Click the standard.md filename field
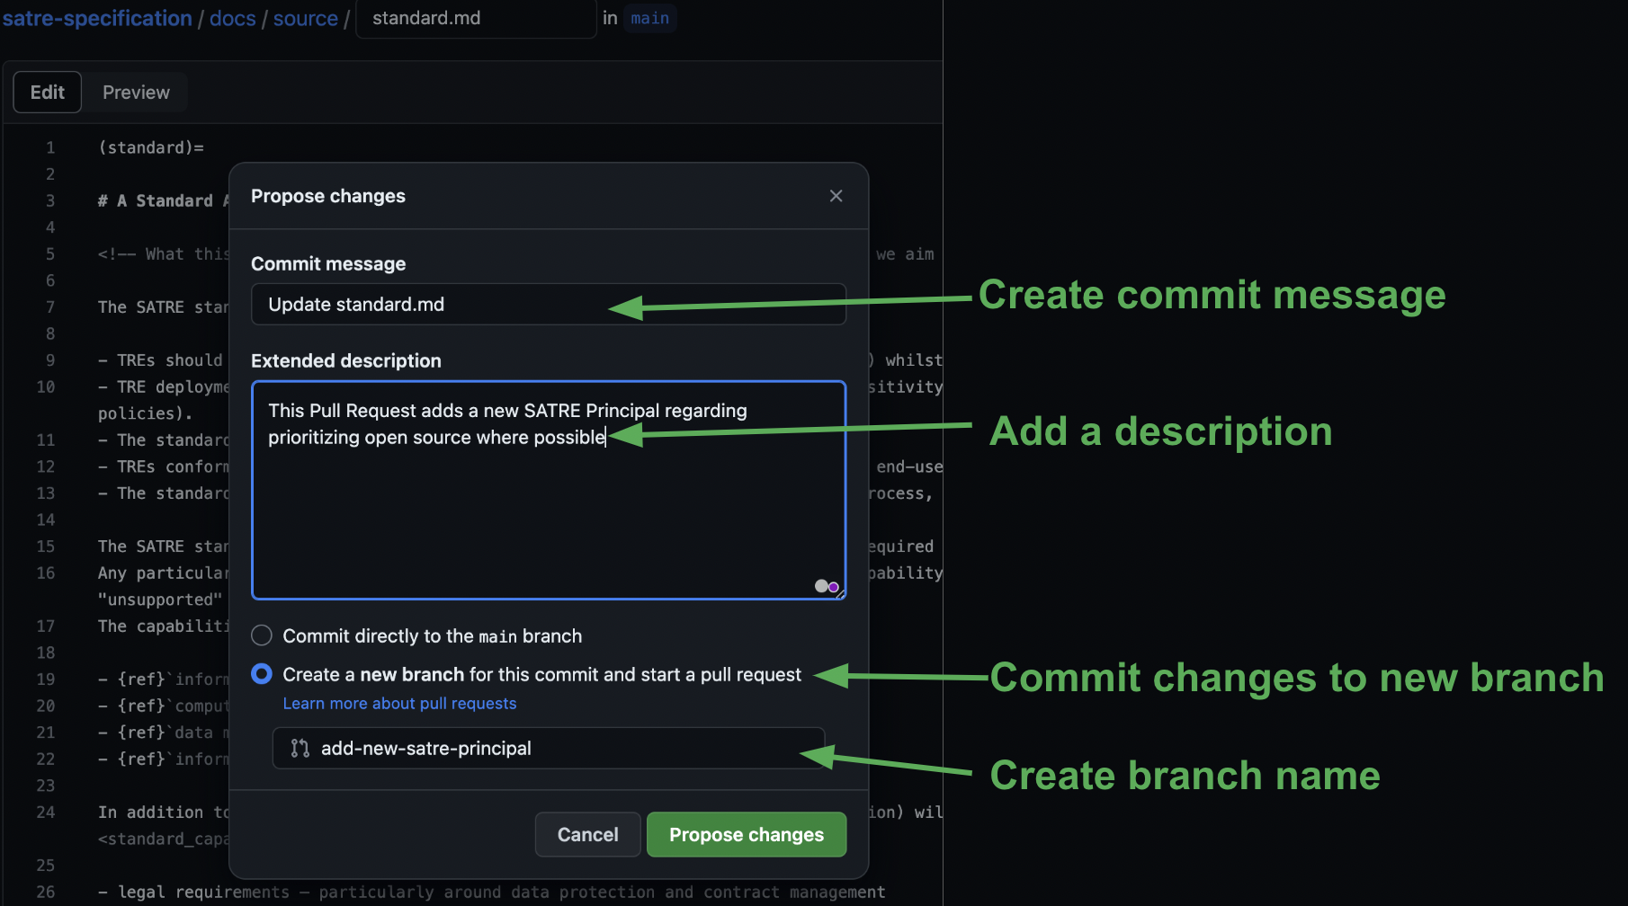 point(477,18)
